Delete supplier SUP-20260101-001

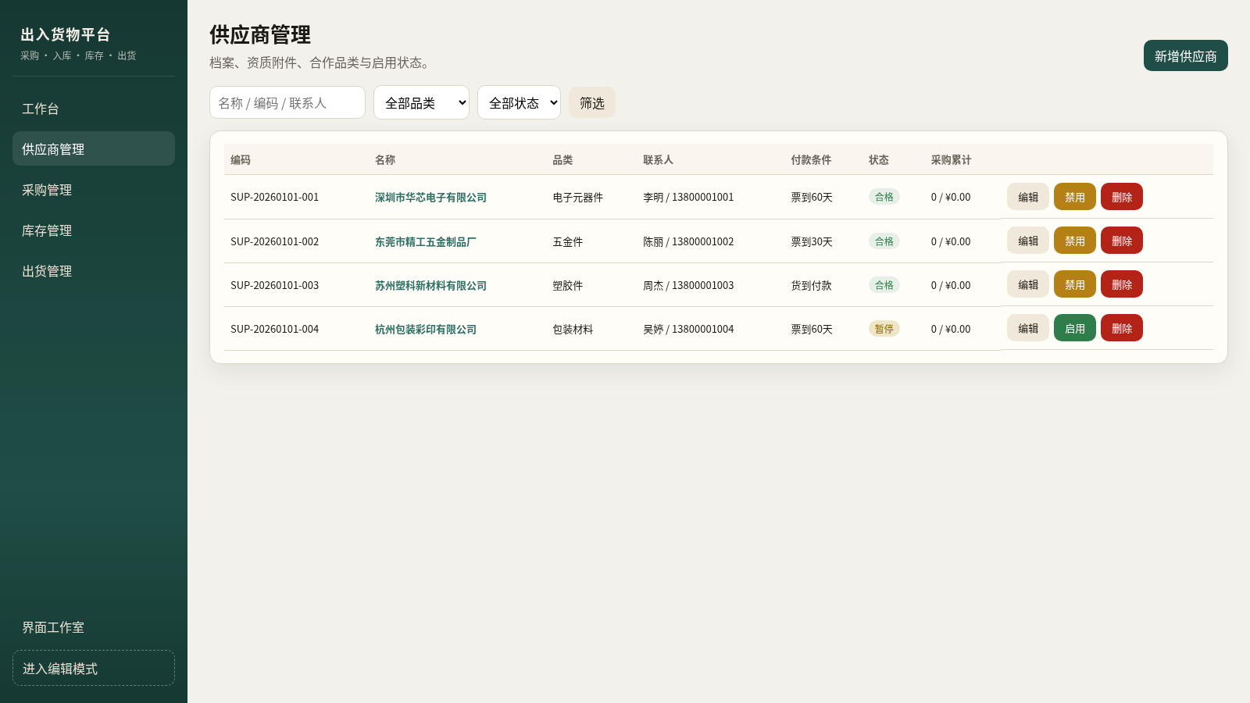pyautogui.click(x=1121, y=197)
